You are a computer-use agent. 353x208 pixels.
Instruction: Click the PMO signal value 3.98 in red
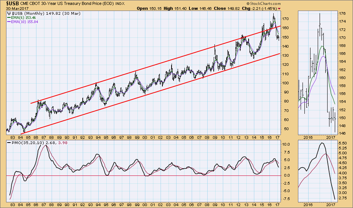tap(55, 143)
